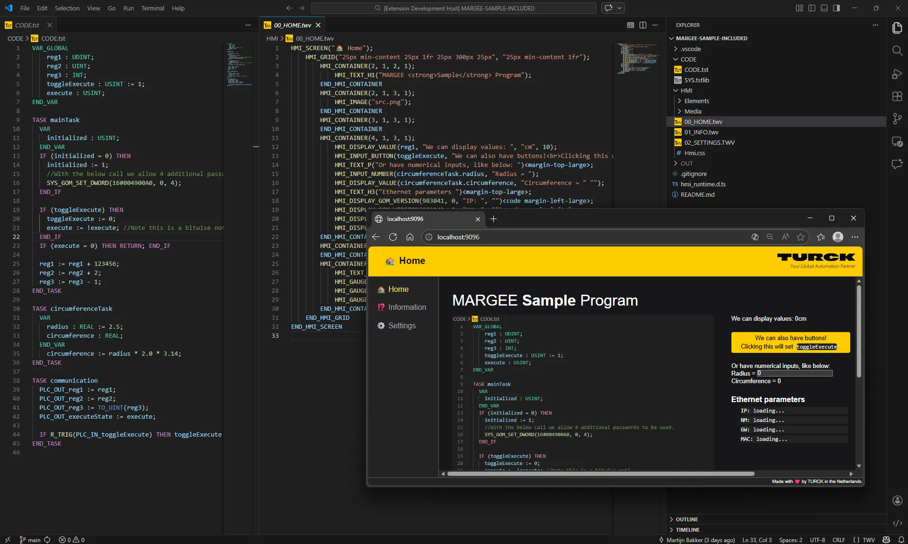This screenshot has height=544, width=908.
Task: Open the Run menu
Action: (x=128, y=8)
